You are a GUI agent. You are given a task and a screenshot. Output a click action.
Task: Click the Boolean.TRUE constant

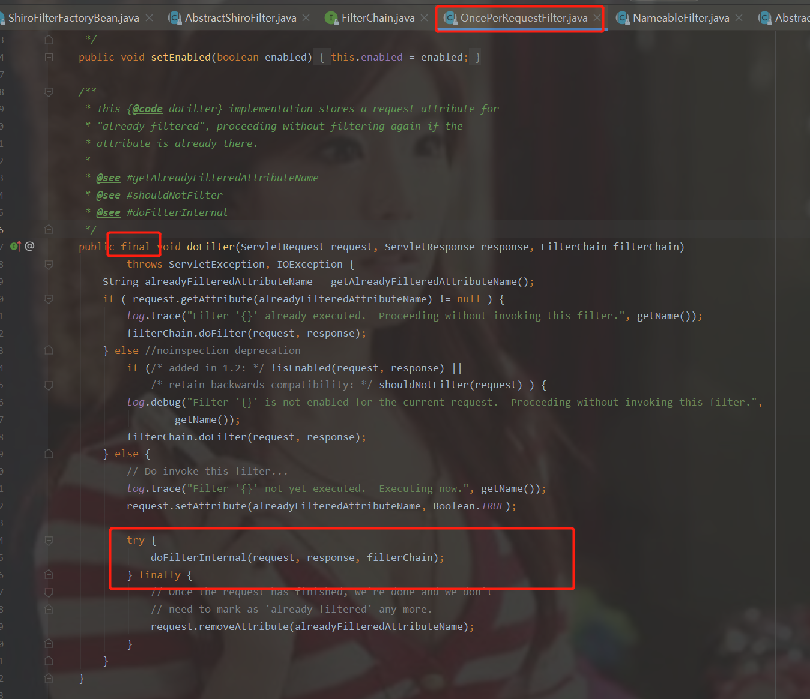(468, 506)
